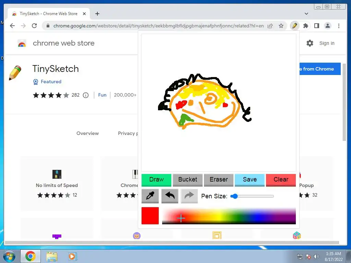
Task: Switch to the Privacy practices tab
Action: [x=128, y=133]
